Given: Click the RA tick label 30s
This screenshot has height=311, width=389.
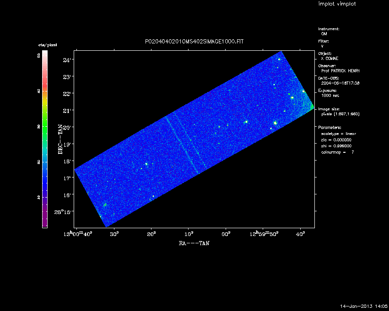Looking at the screenshot, I should pyautogui.click(x=114, y=234).
